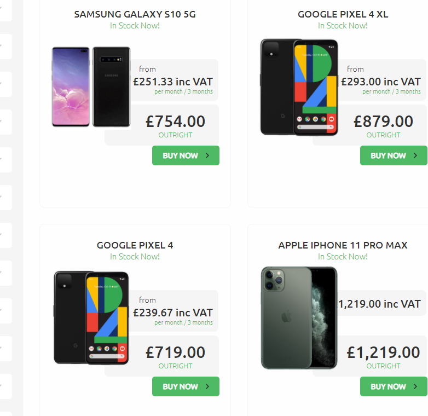Select the green iPhone 11 Pro Max photo
428x416 pixels.
[299, 318]
